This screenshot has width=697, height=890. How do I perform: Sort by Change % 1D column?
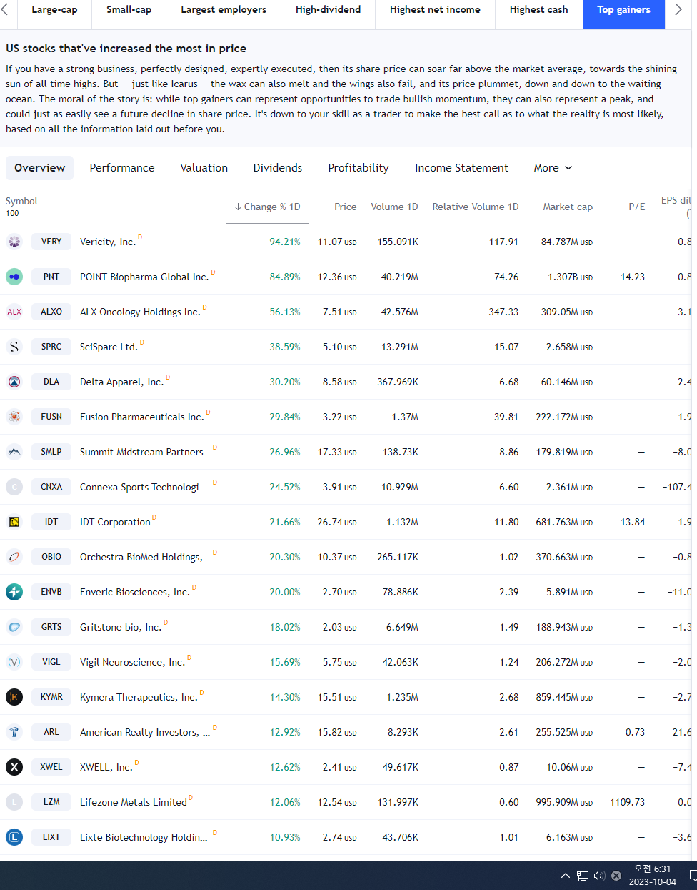coord(267,207)
